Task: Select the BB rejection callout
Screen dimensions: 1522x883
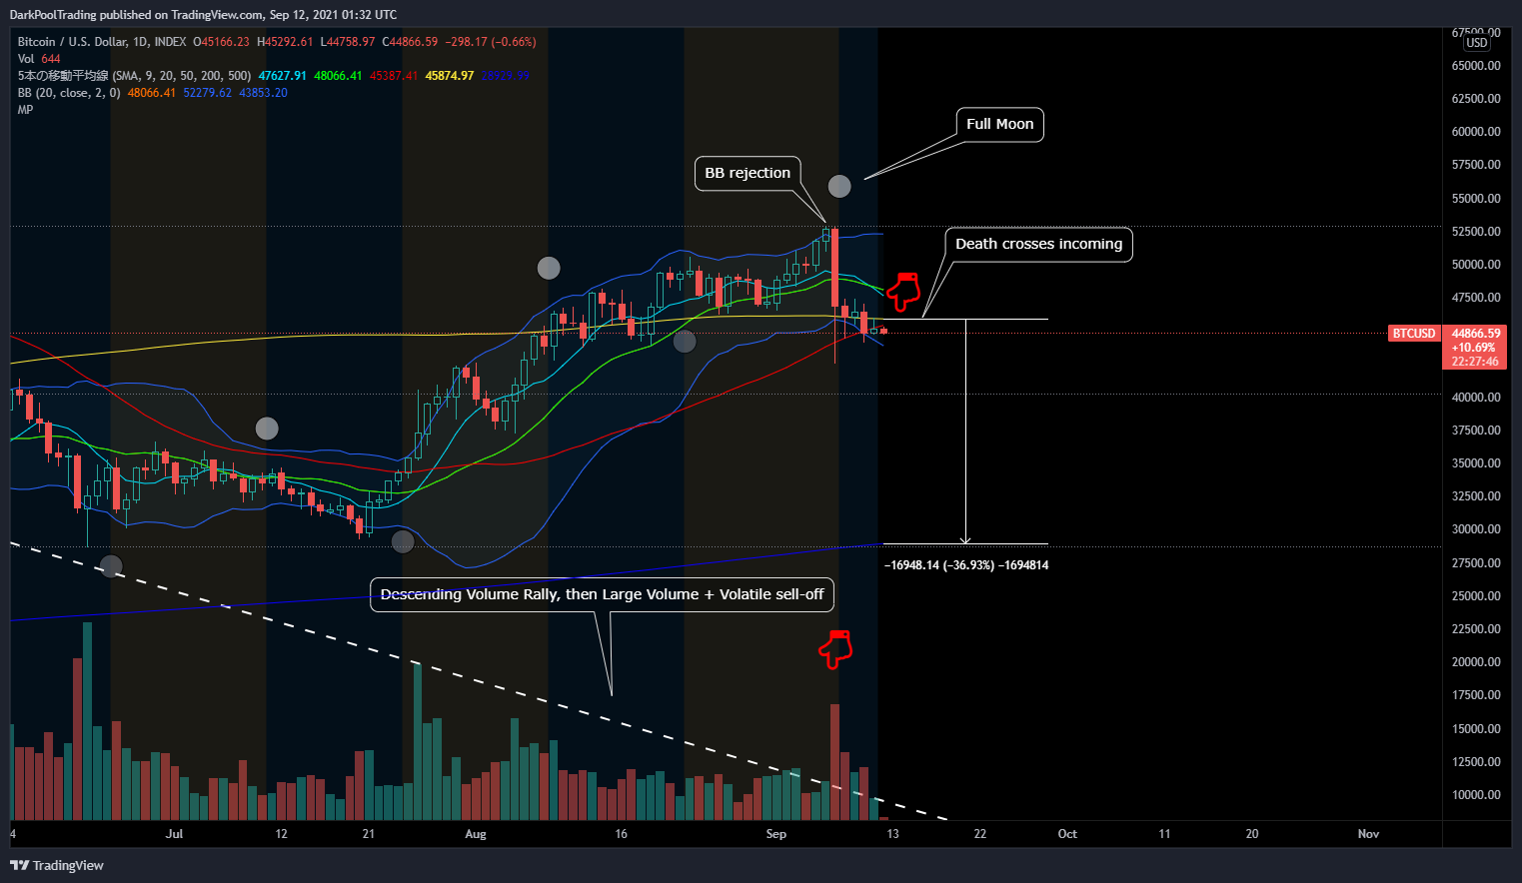Action: click(x=748, y=173)
